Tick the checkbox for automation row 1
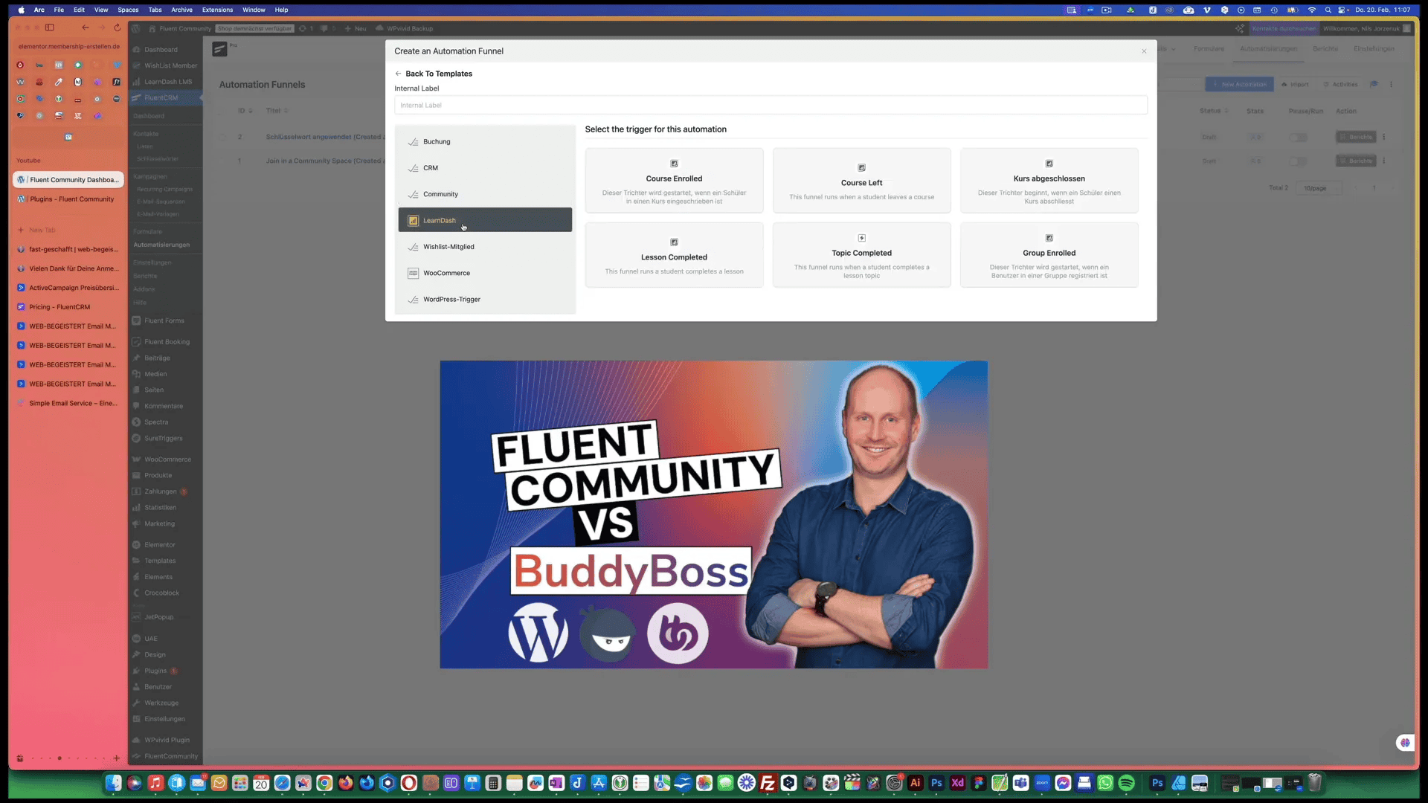This screenshot has width=1428, height=803. point(223,161)
